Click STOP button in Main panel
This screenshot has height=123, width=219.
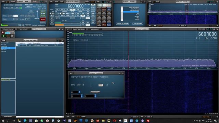43,19
